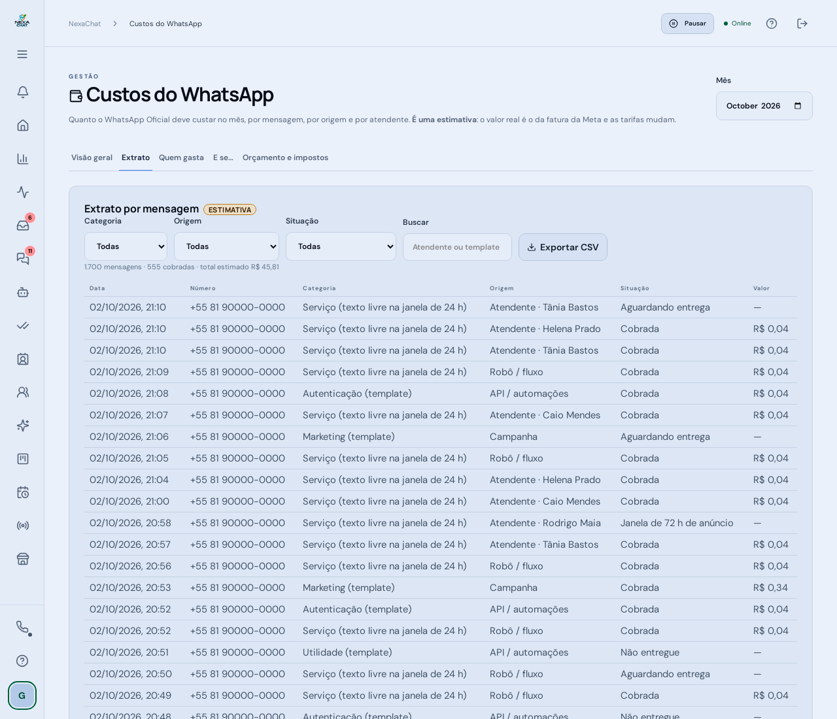837x719 pixels.
Task: Open the chats icon with badge 11
Action: coord(23,259)
